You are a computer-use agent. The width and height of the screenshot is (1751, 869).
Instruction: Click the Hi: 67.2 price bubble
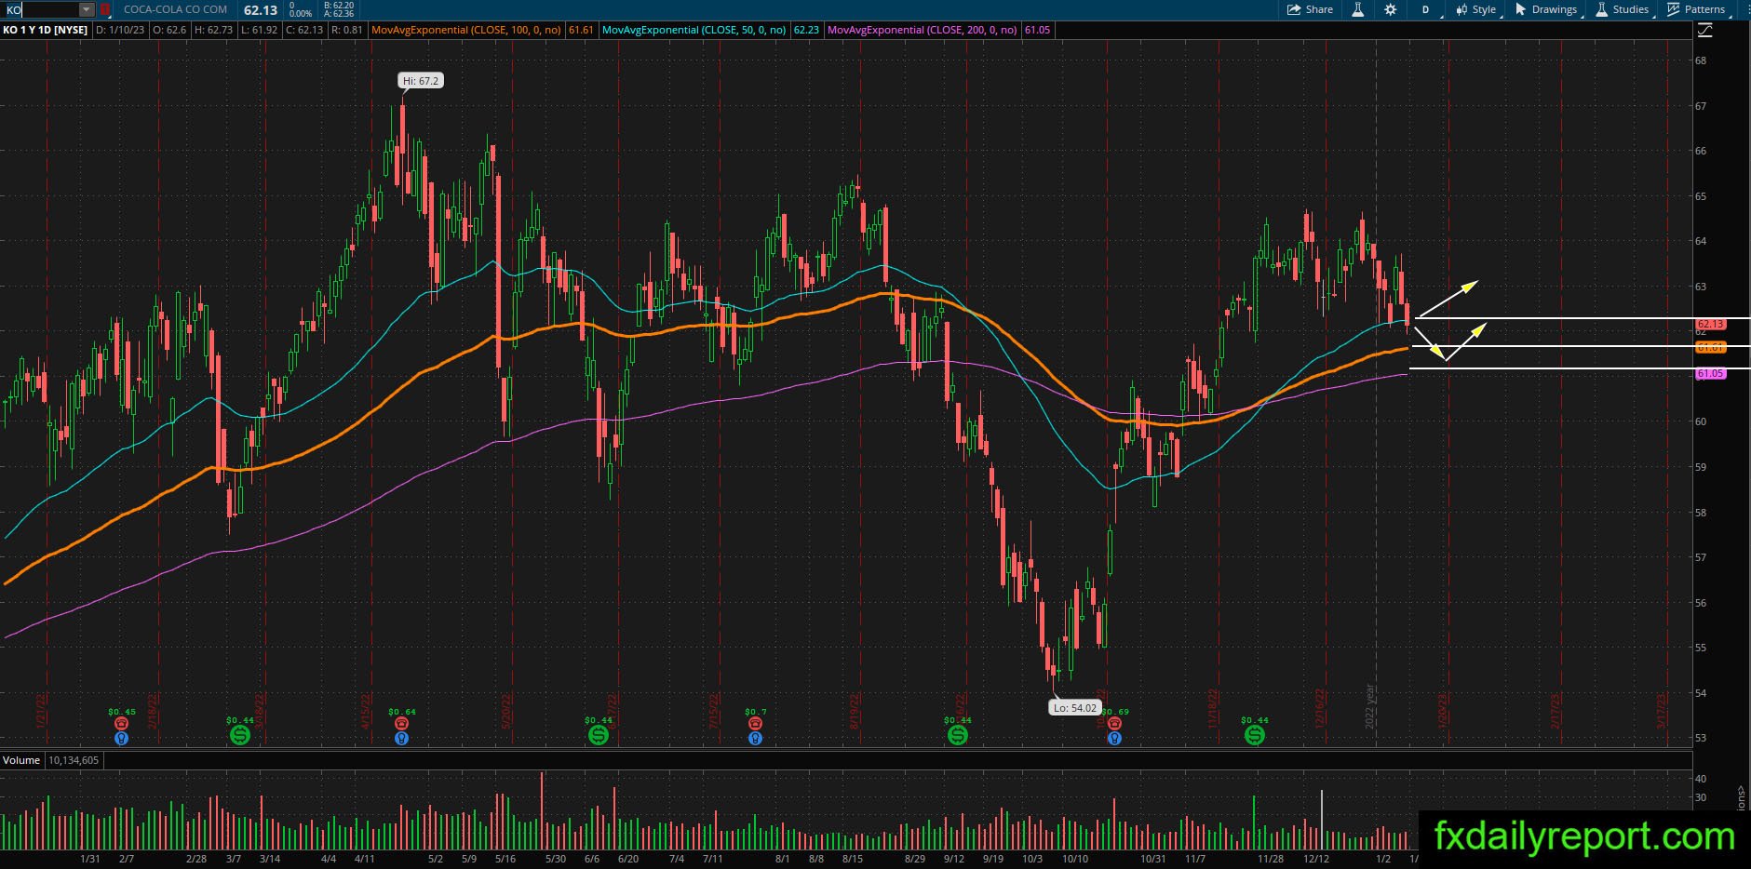(x=422, y=81)
